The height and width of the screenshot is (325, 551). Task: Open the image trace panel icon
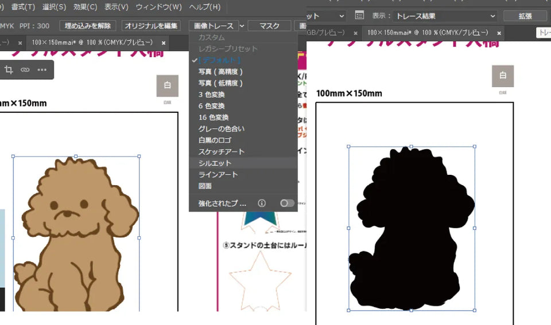coord(359,15)
